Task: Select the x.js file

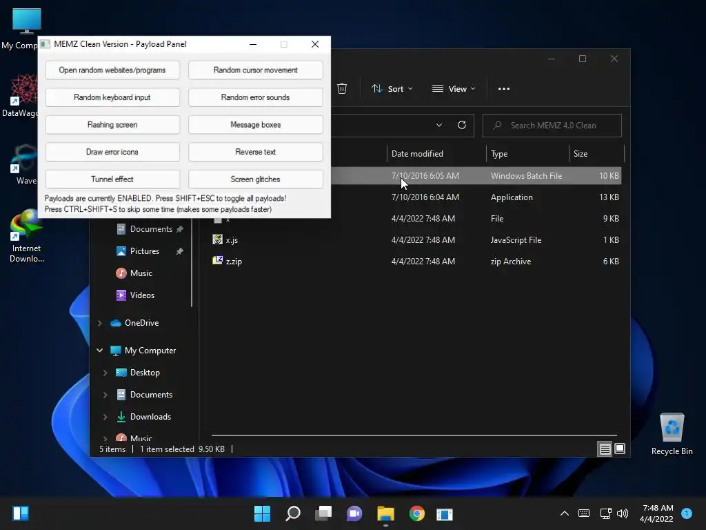Action: click(416, 240)
